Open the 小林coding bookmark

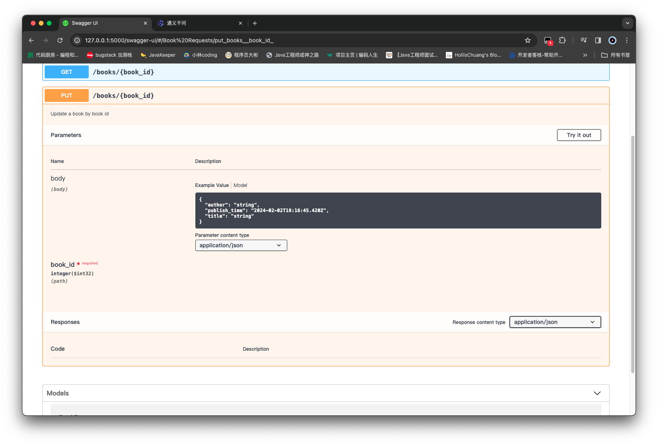pyautogui.click(x=201, y=55)
